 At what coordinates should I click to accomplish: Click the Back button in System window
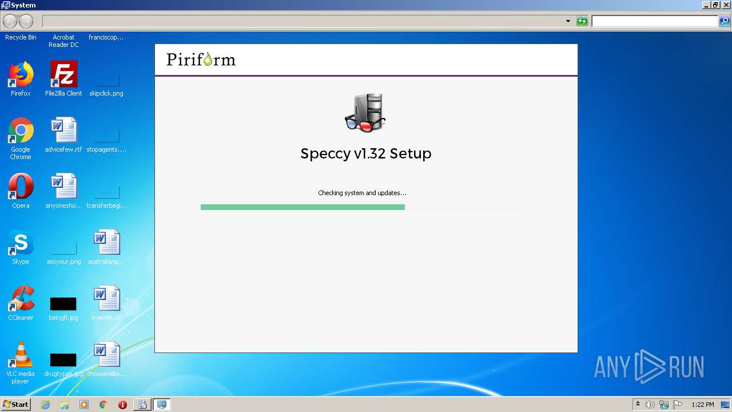click(10, 22)
